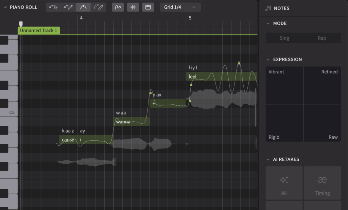Collapse the Expression section
Screen dimensions: 348x210
click(x=268, y=59)
